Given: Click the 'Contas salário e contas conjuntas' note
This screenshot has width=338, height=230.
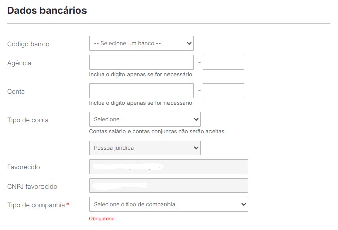Looking at the screenshot, I should tap(157, 131).
